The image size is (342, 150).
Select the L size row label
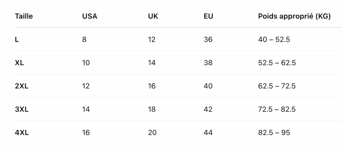pos(17,40)
